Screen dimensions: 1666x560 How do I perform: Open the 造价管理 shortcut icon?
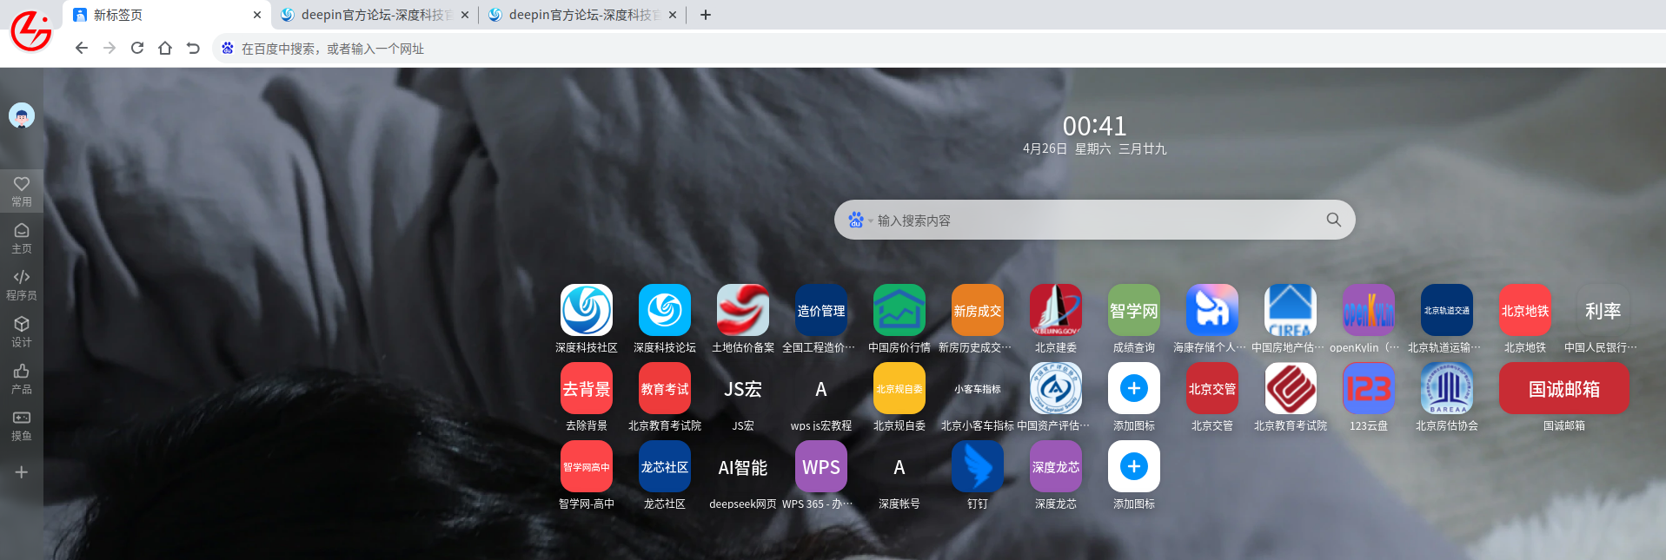pos(821,310)
